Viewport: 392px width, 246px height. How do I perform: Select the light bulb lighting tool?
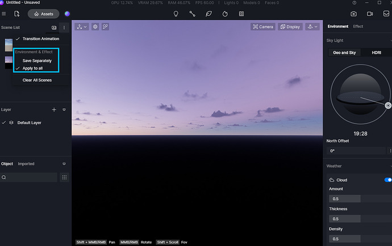176,14
